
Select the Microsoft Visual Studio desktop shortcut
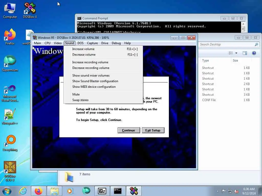(10, 93)
